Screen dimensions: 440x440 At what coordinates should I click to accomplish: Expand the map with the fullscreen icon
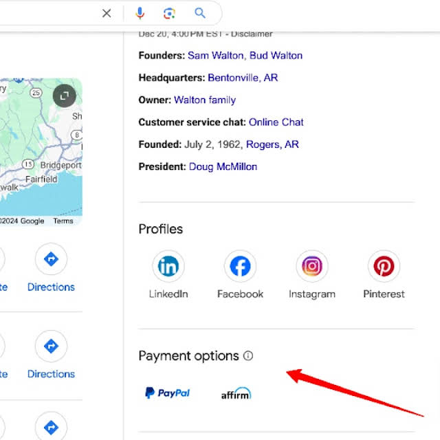(x=65, y=96)
